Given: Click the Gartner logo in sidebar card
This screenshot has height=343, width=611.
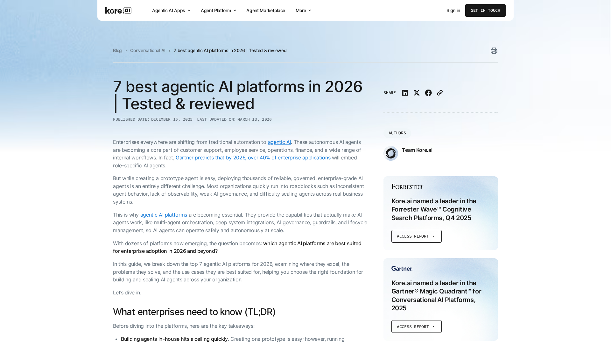Looking at the screenshot, I should tap(402, 268).
